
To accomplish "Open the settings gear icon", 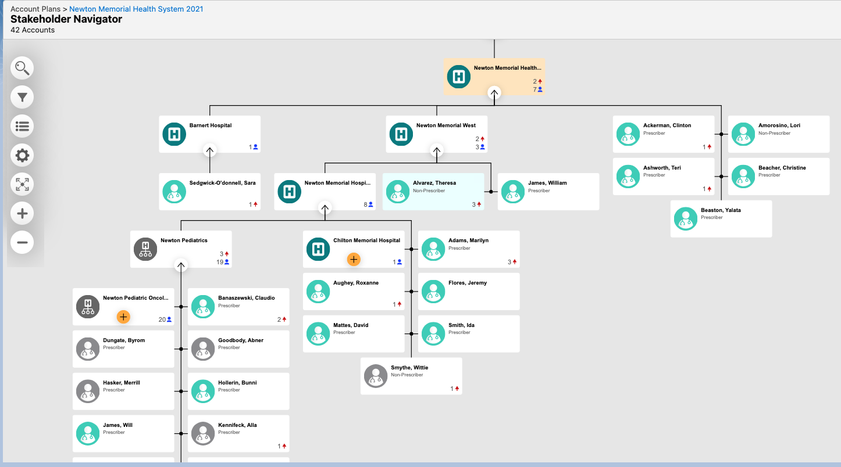I will point(22,155).
